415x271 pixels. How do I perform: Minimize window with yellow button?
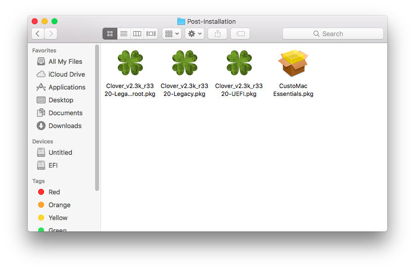(45, 21)
